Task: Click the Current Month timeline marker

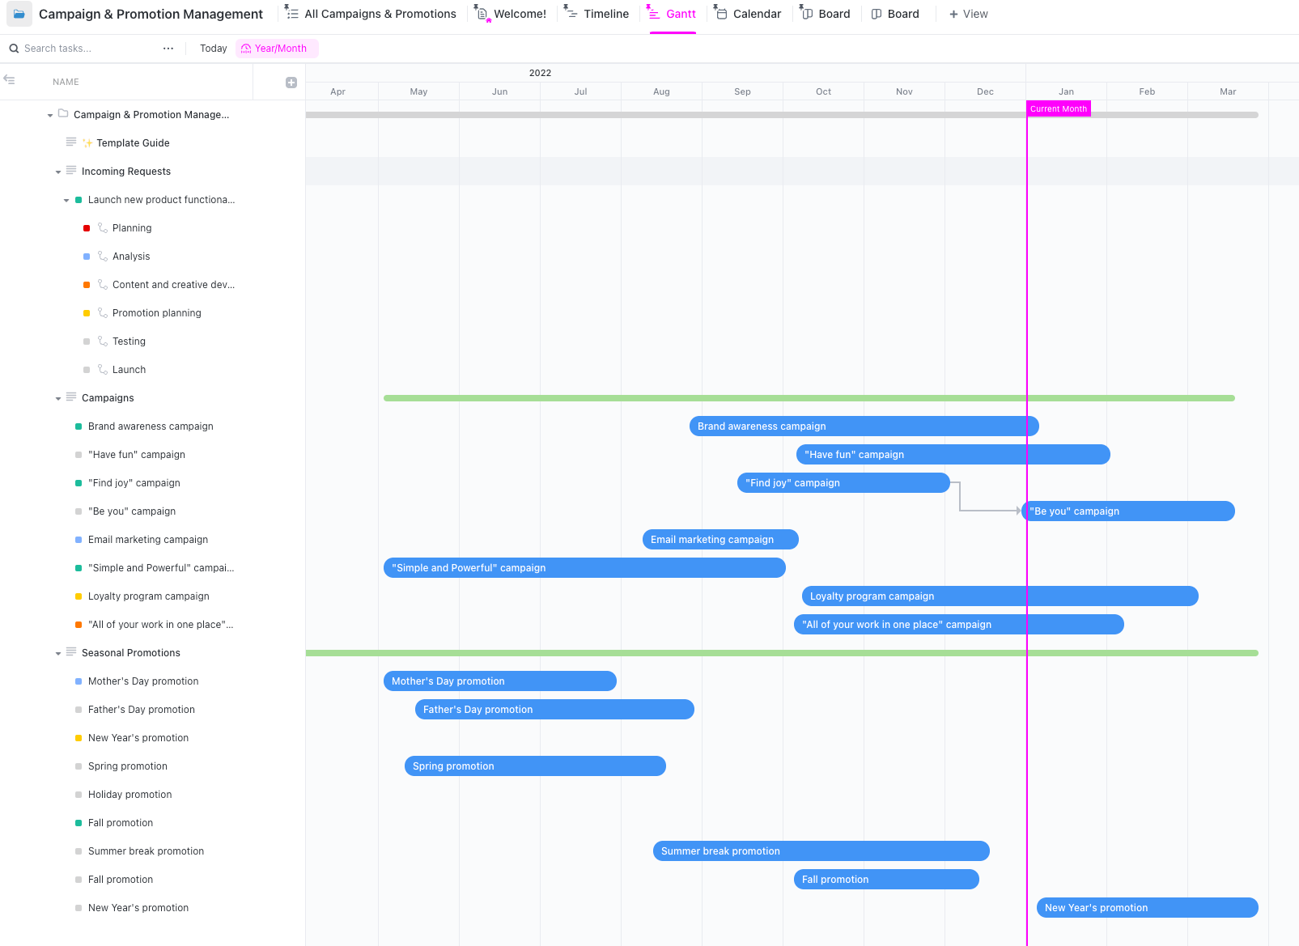Action: point(1059,108)
